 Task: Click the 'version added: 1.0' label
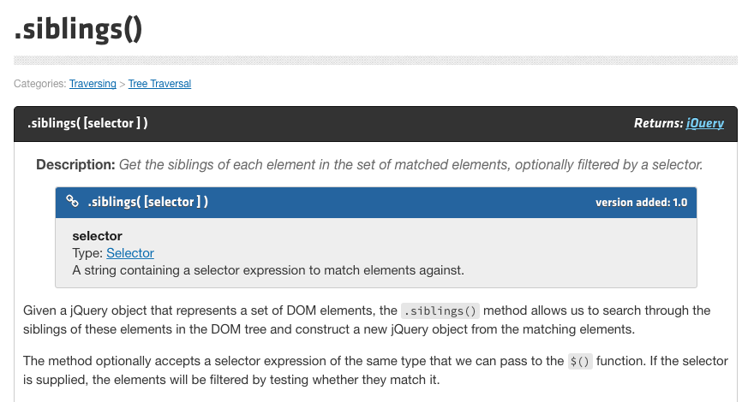tap(641, 203)
